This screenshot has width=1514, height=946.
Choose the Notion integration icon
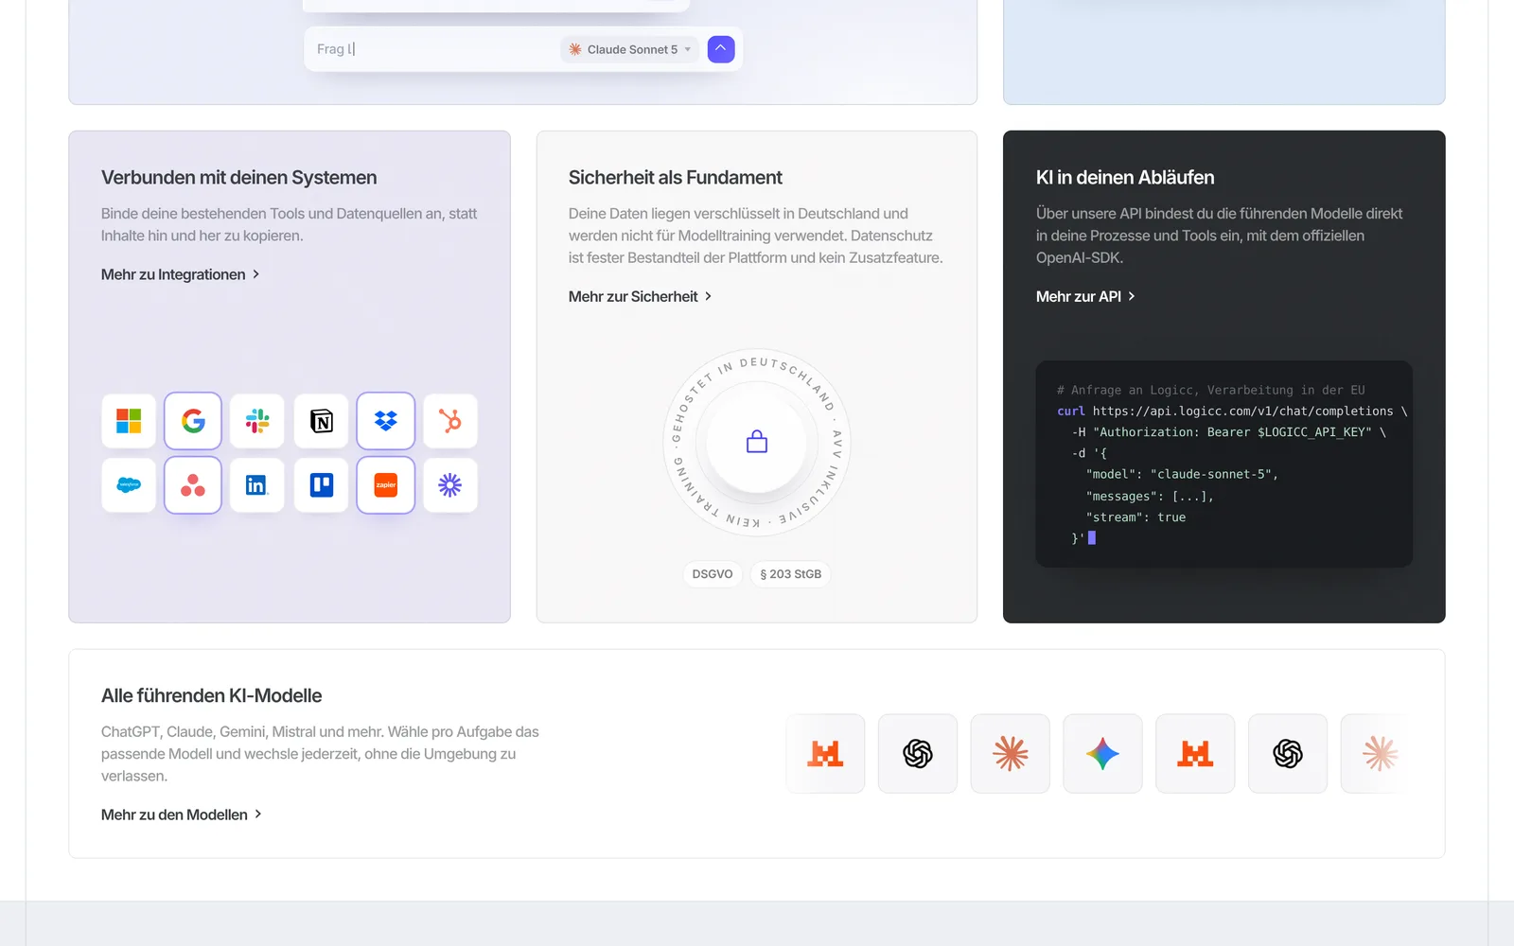pyautogui.click(x=322, y=421)
